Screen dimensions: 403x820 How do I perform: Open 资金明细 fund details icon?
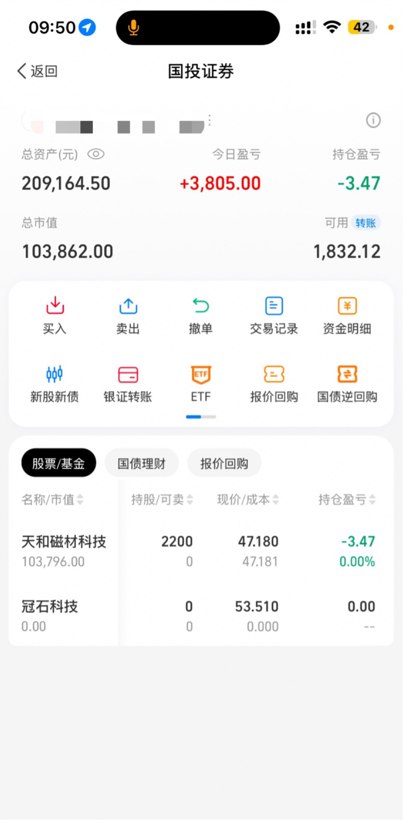click(x=347, y=305)
